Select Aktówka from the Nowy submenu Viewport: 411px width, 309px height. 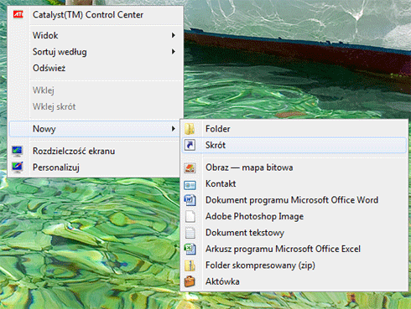294,281
